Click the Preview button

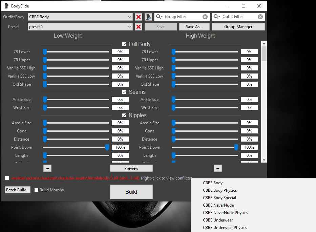131,168
